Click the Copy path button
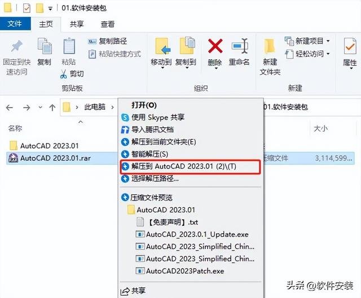 108,41
